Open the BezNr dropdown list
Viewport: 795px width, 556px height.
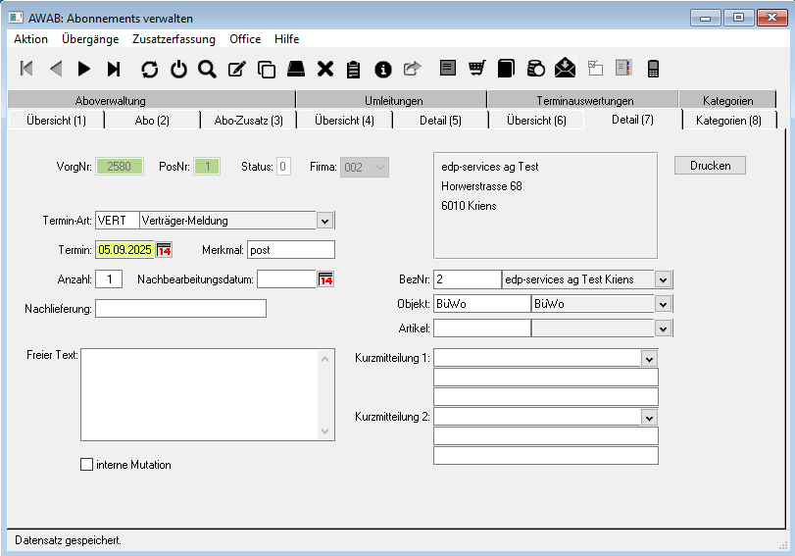point(664,279)
